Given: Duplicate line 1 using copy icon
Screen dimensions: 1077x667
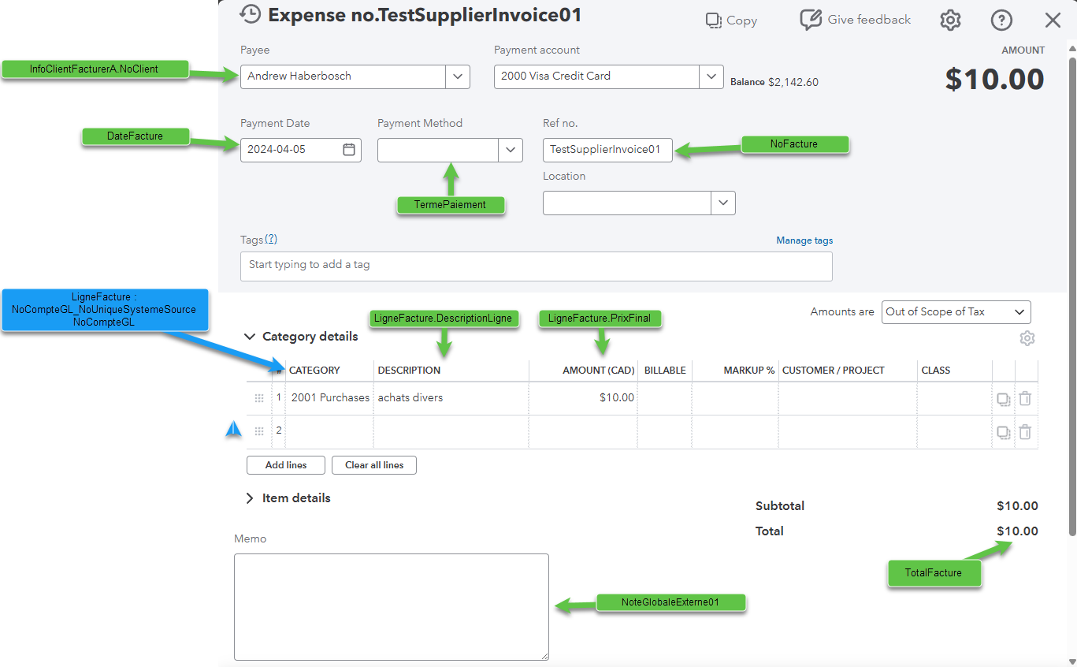Looking at the screenshot, I should [1003, 399].
